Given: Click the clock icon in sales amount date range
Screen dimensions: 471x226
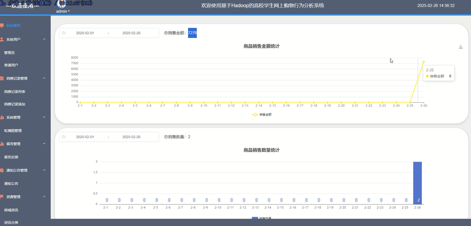Looking at the screenshot, I should click(64, 33).
